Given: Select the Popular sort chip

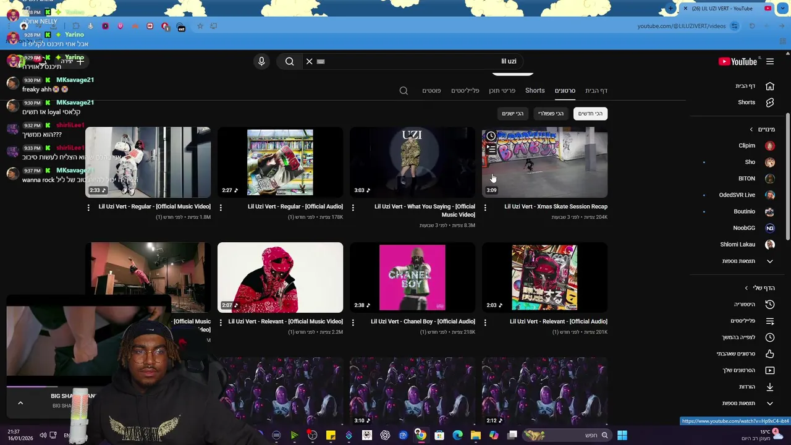Looking at the screenshot, I should click(551, 114).
